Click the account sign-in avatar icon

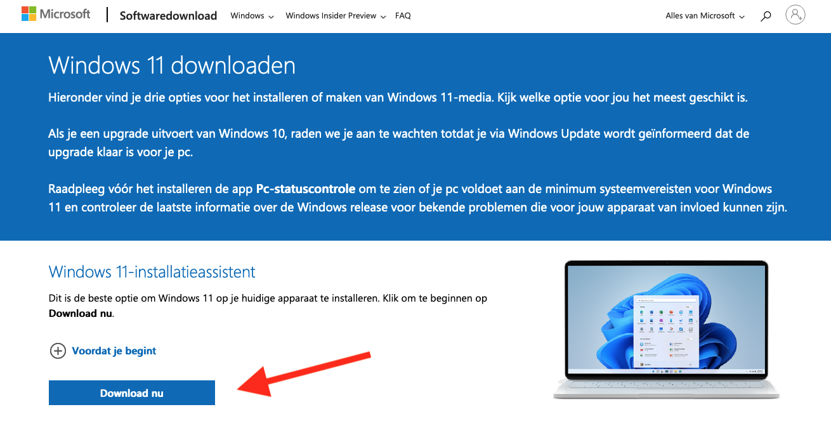(795, 15)
